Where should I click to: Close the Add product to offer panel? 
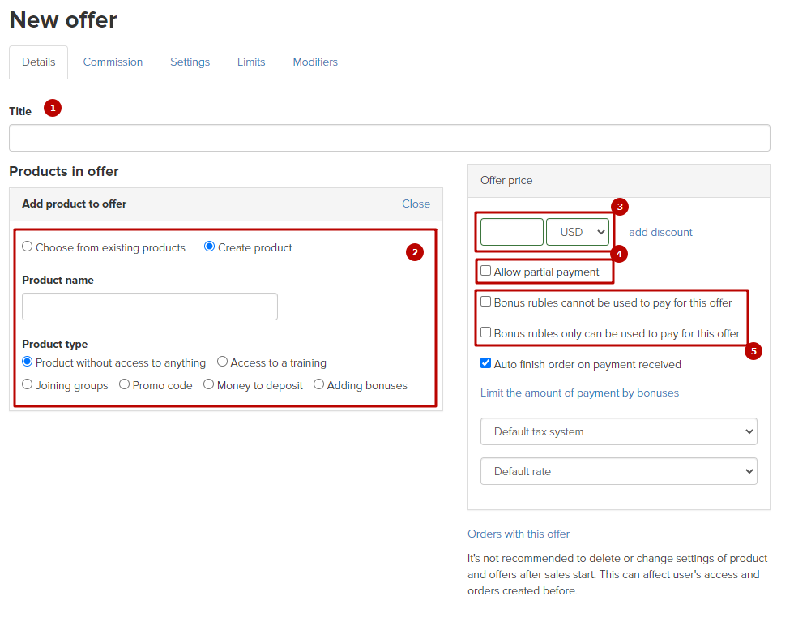click(x=416, y=204)
